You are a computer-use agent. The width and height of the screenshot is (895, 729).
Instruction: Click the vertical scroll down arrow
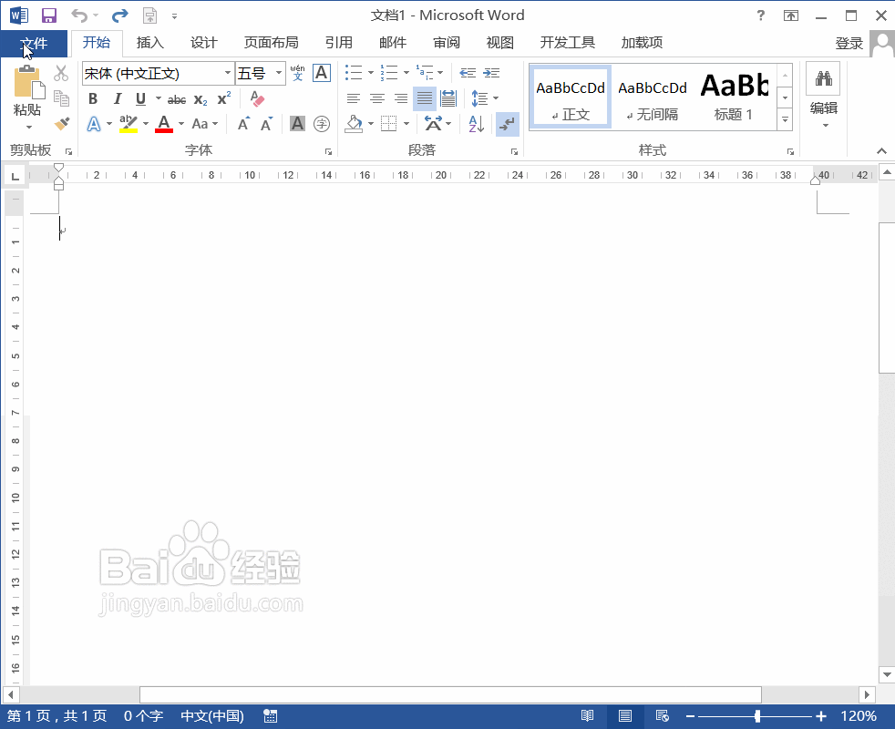[x=887, y=674]
